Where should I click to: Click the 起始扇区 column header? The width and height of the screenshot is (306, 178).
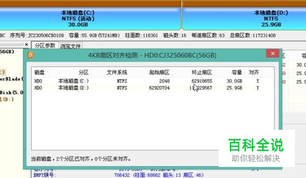point(151,73)
